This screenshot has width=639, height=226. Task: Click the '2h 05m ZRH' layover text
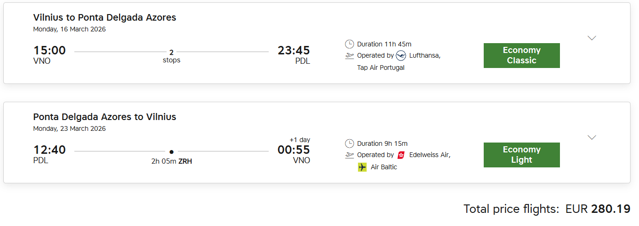171,161
